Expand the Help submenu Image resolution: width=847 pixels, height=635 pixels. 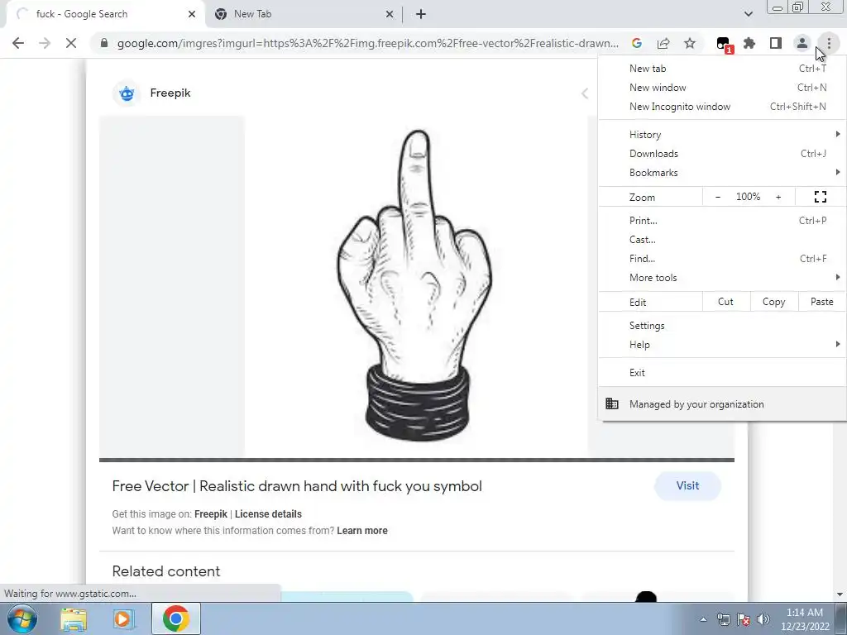(722, 345)
